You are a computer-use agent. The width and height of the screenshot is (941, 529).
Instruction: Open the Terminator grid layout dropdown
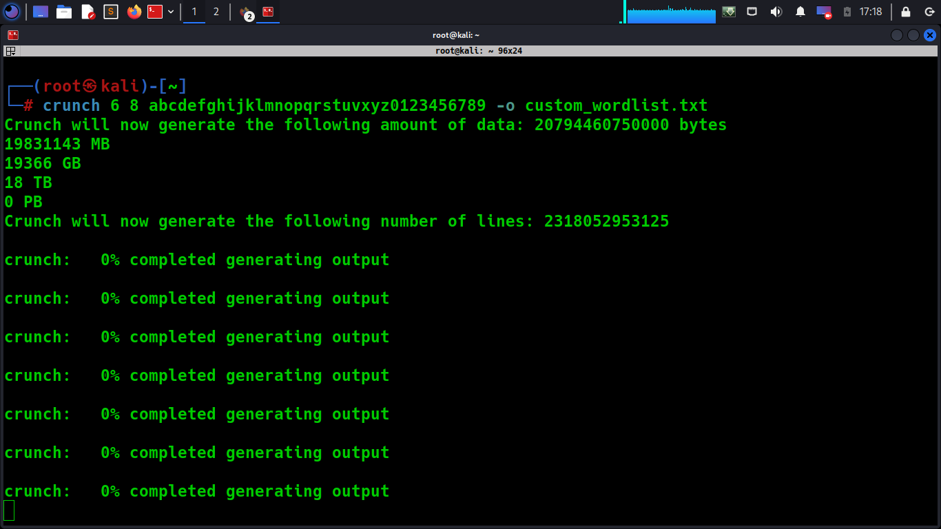tap(10, 51)
